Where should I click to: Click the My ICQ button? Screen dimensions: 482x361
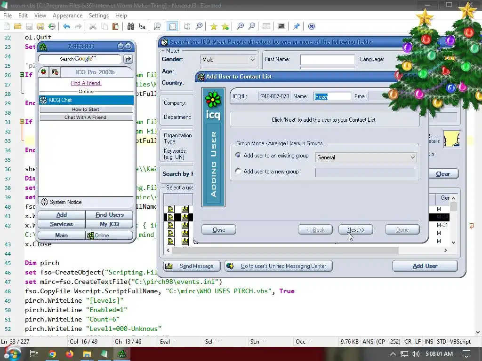click(x=109, y=224)
